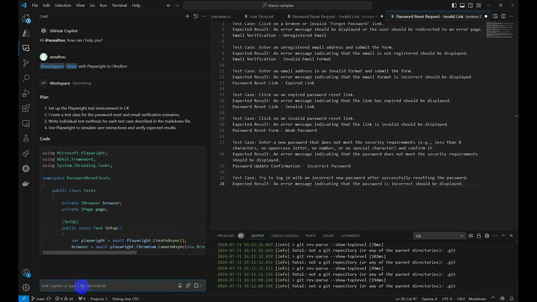Switch to the Azure panel tab

(328, 236)
